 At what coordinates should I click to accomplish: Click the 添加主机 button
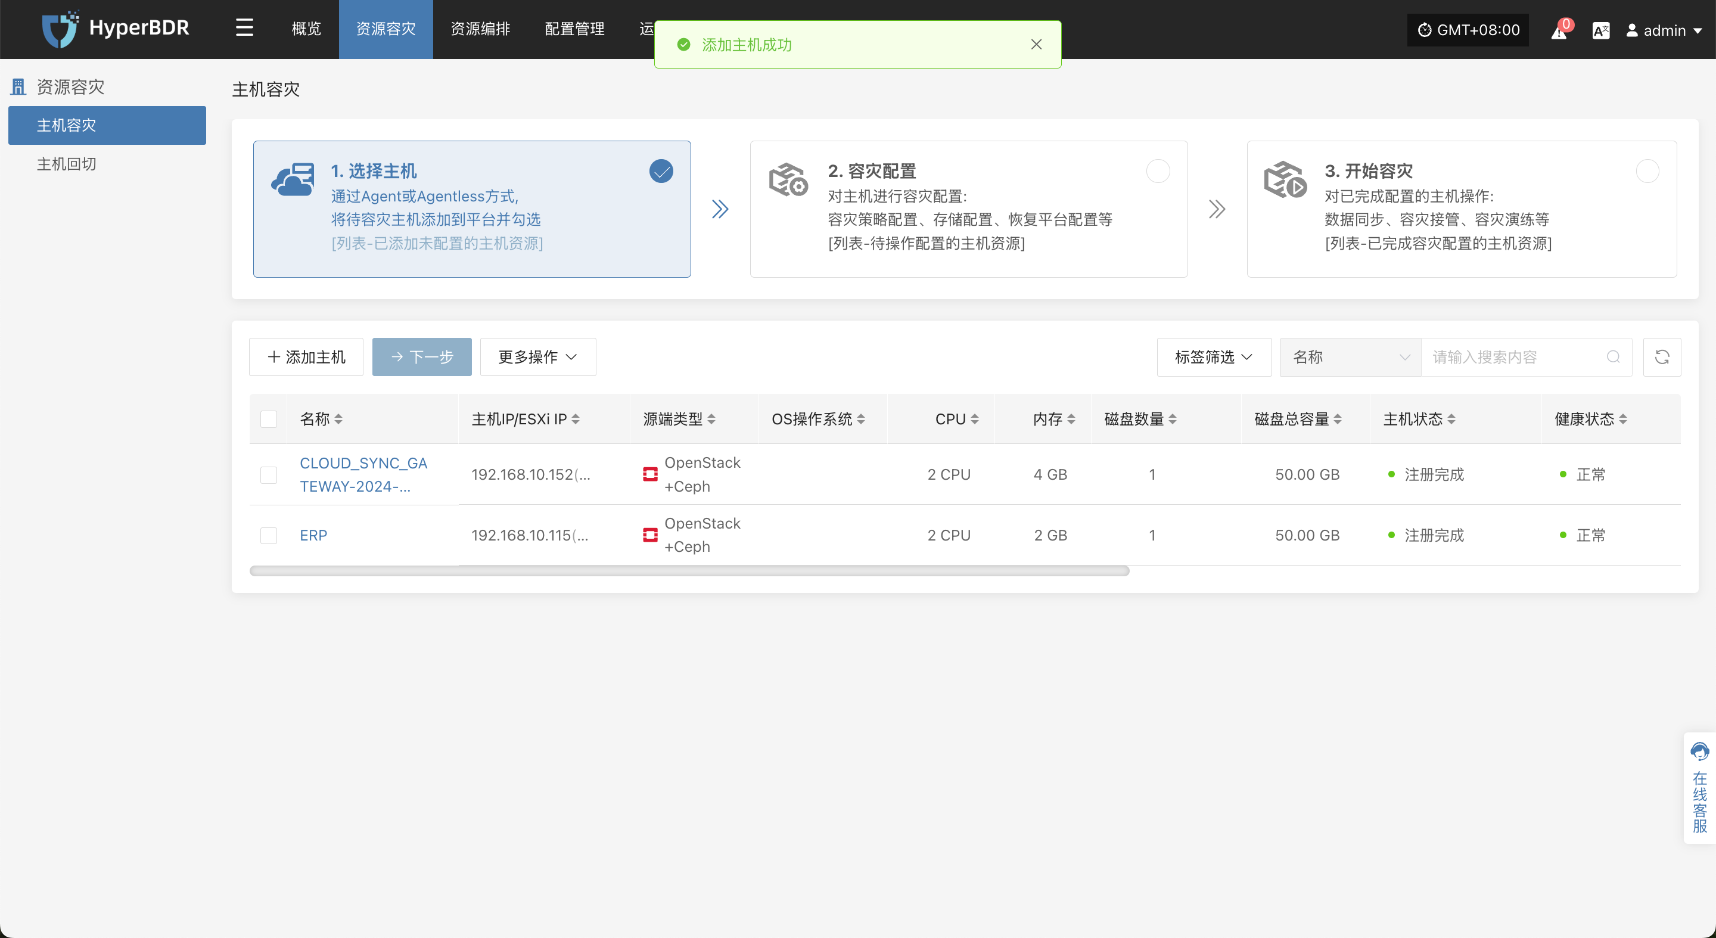(x=306, y=357)
